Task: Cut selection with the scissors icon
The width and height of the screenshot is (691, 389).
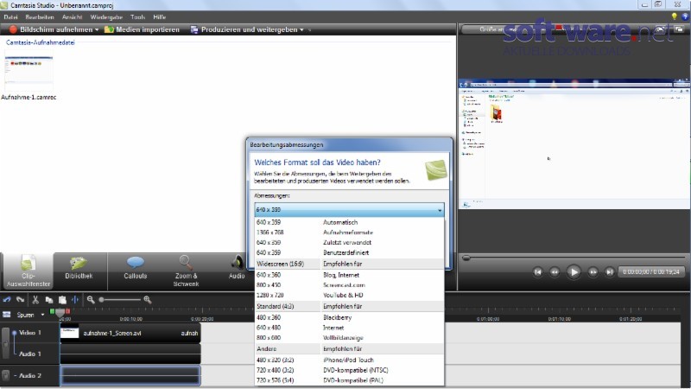Action: [x=35, y=299]
